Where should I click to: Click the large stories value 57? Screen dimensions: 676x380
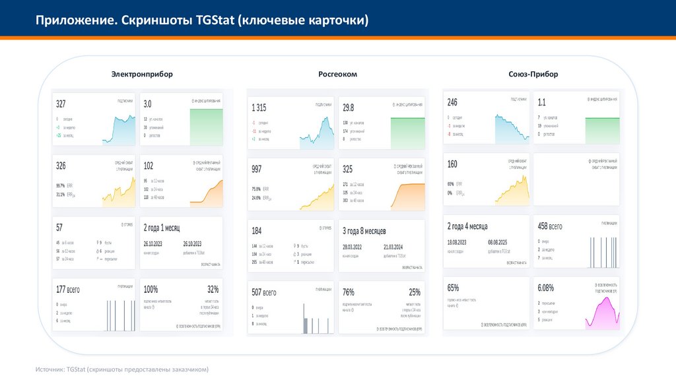[x=59, y=228]
